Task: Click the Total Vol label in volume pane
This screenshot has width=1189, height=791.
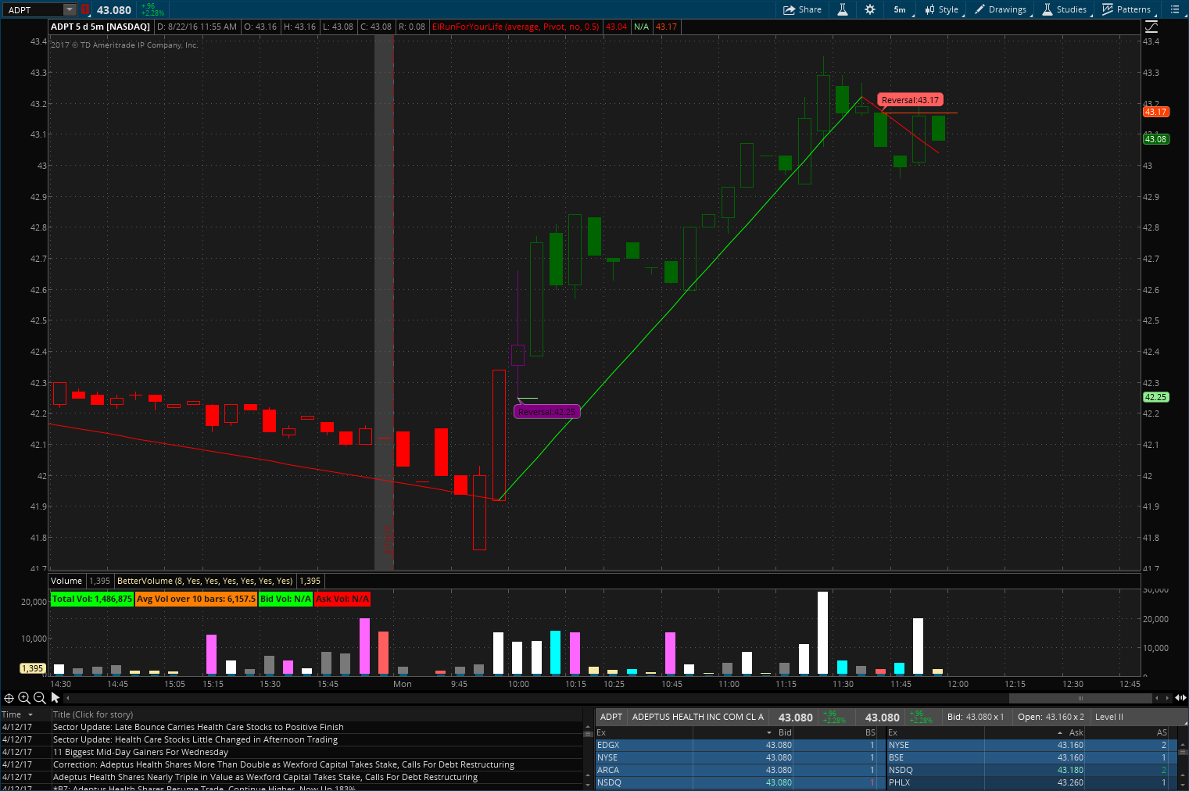Action: point(91,599)
